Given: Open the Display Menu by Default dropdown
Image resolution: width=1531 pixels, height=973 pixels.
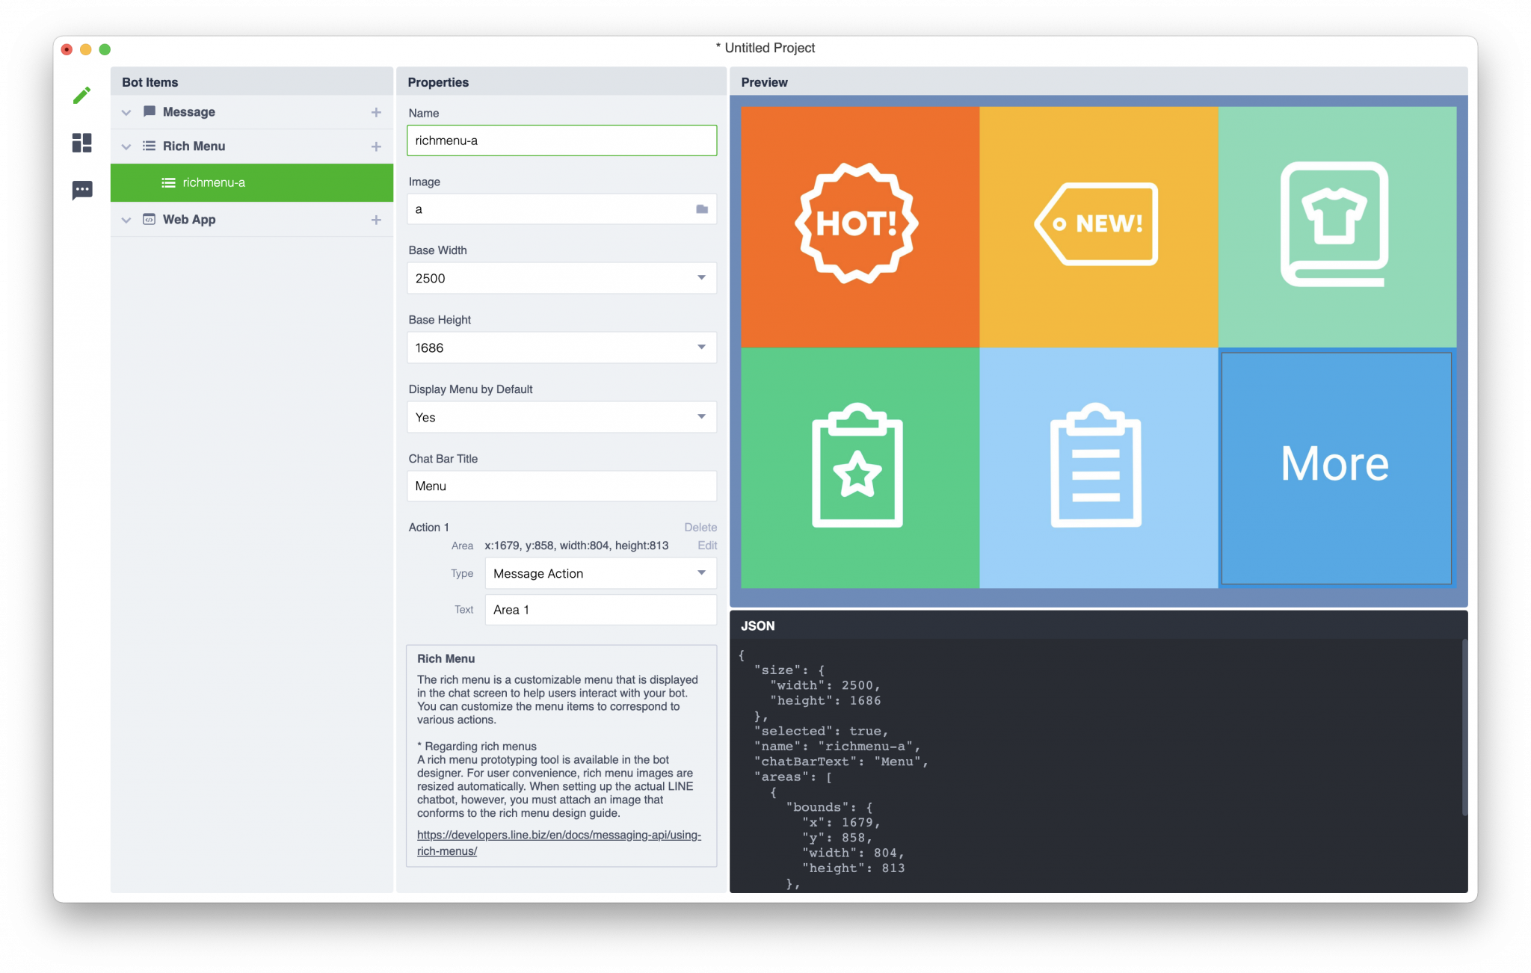Looking at the screenshot, I should click(x=700, y=417).
